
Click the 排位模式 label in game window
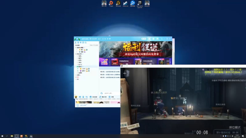[235, 127]
